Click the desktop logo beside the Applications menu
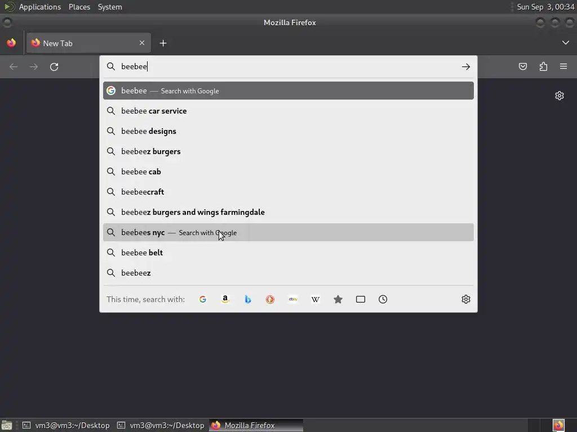Screen dimensions: 577x432 click(9, 7)
